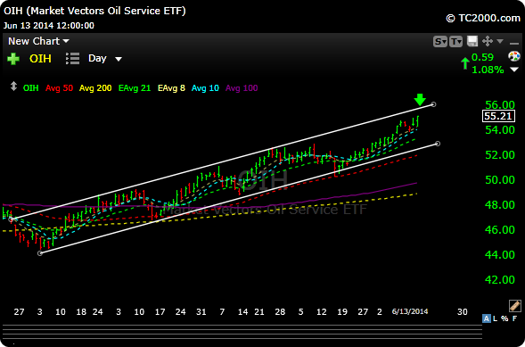Click the 30 date axis label
This screenshot has height=347, width=525.
[x=462, y=311]
